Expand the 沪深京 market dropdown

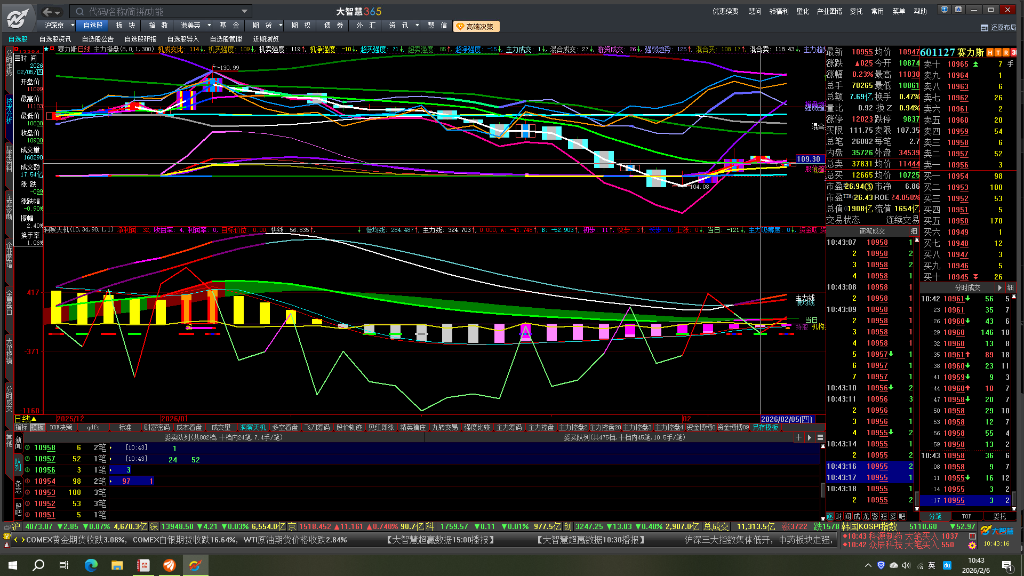click(73, 25)
